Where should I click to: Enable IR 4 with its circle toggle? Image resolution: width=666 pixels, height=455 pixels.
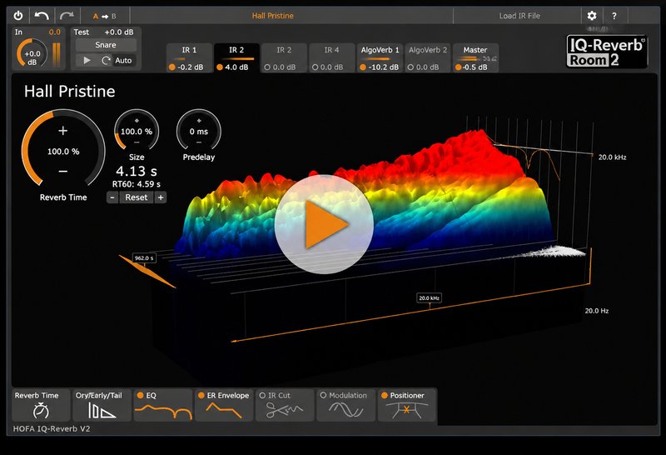[x=316, y=67]
